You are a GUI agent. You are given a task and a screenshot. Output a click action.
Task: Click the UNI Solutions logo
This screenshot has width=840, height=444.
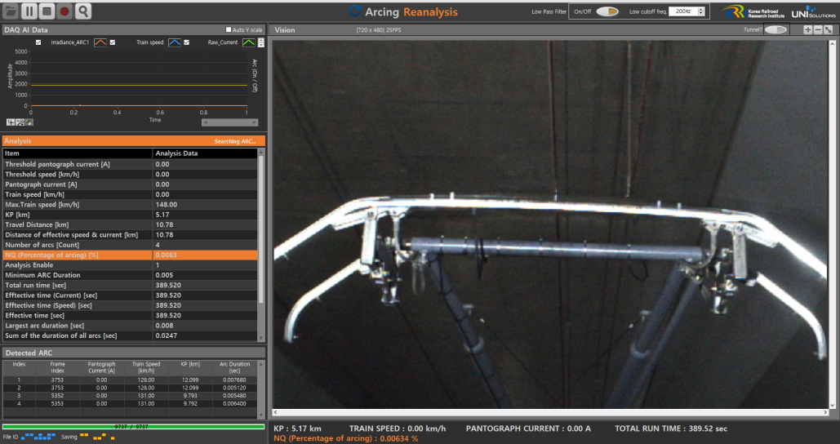point(813,11)
